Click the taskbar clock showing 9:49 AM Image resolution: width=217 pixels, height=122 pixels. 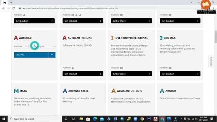tap(203, 119)
